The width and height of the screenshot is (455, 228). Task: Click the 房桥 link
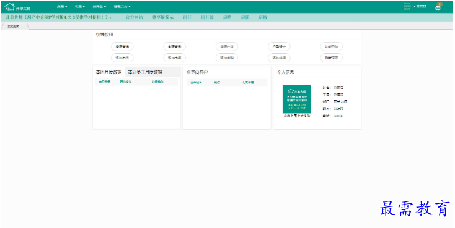pyautogui.click(x=263, y=17)
